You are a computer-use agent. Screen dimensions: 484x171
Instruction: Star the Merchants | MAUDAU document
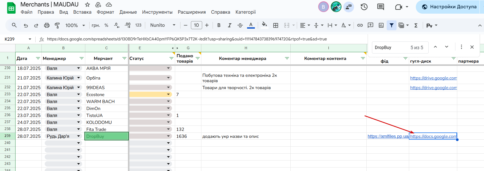click(87, 5)
